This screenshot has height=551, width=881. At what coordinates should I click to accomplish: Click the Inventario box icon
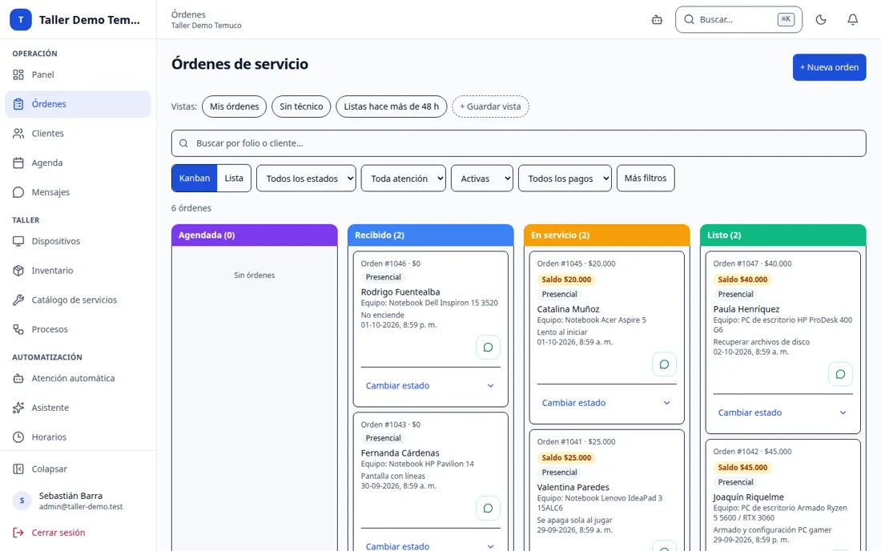pyautogui.click(x=18, y=271)
